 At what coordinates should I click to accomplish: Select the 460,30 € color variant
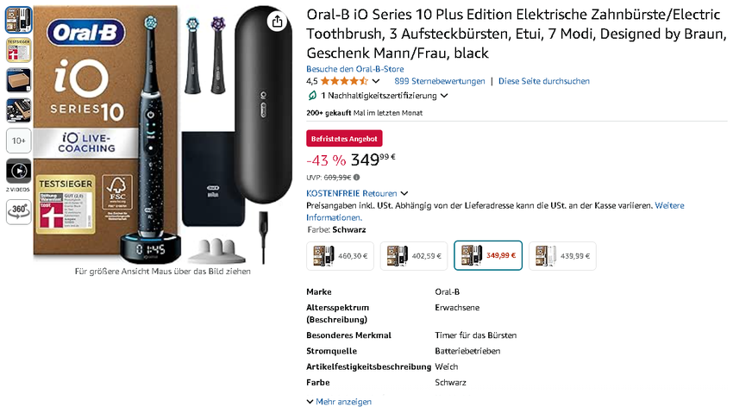pos(341,255)
